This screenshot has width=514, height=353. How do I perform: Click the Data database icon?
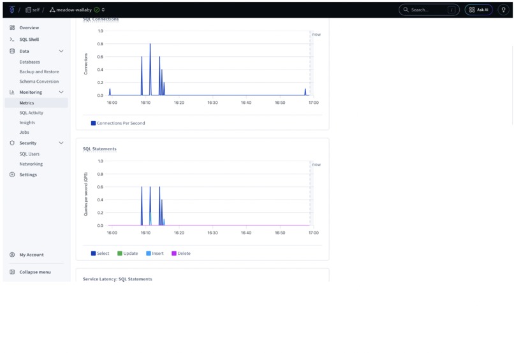coord(12,51)
